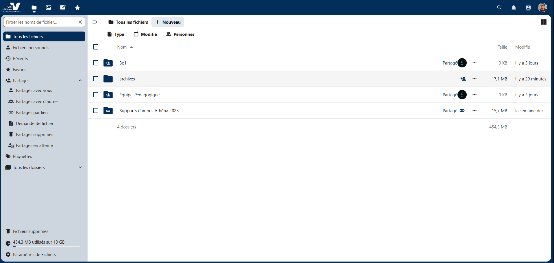
Task: Open Étiquettes view
Action: coord(44,156)
